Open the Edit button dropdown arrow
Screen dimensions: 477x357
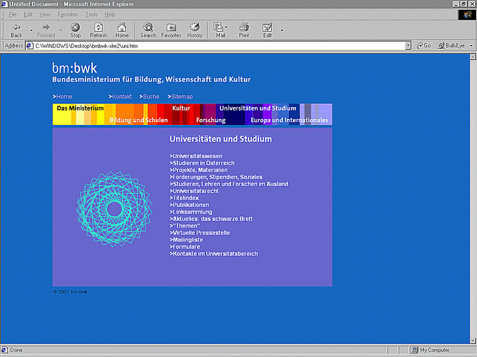282,30
